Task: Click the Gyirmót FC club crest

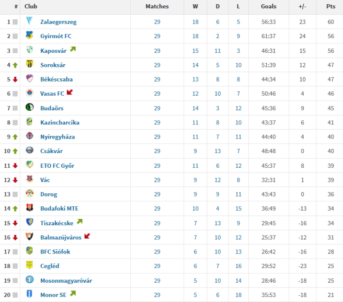Action: pyautogui.click(x=29, y=36)
